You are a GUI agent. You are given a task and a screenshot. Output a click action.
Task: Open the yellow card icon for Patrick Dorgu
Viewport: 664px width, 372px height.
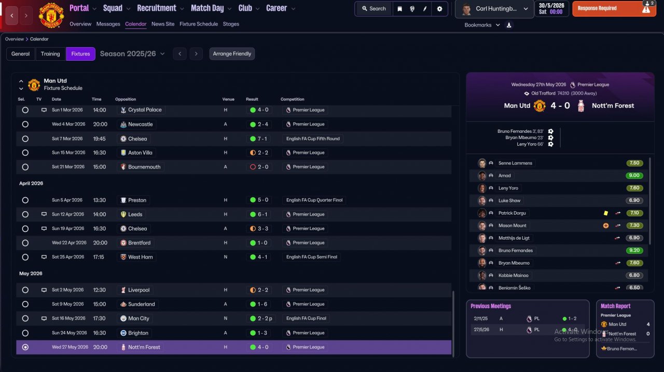click(605, 213)
